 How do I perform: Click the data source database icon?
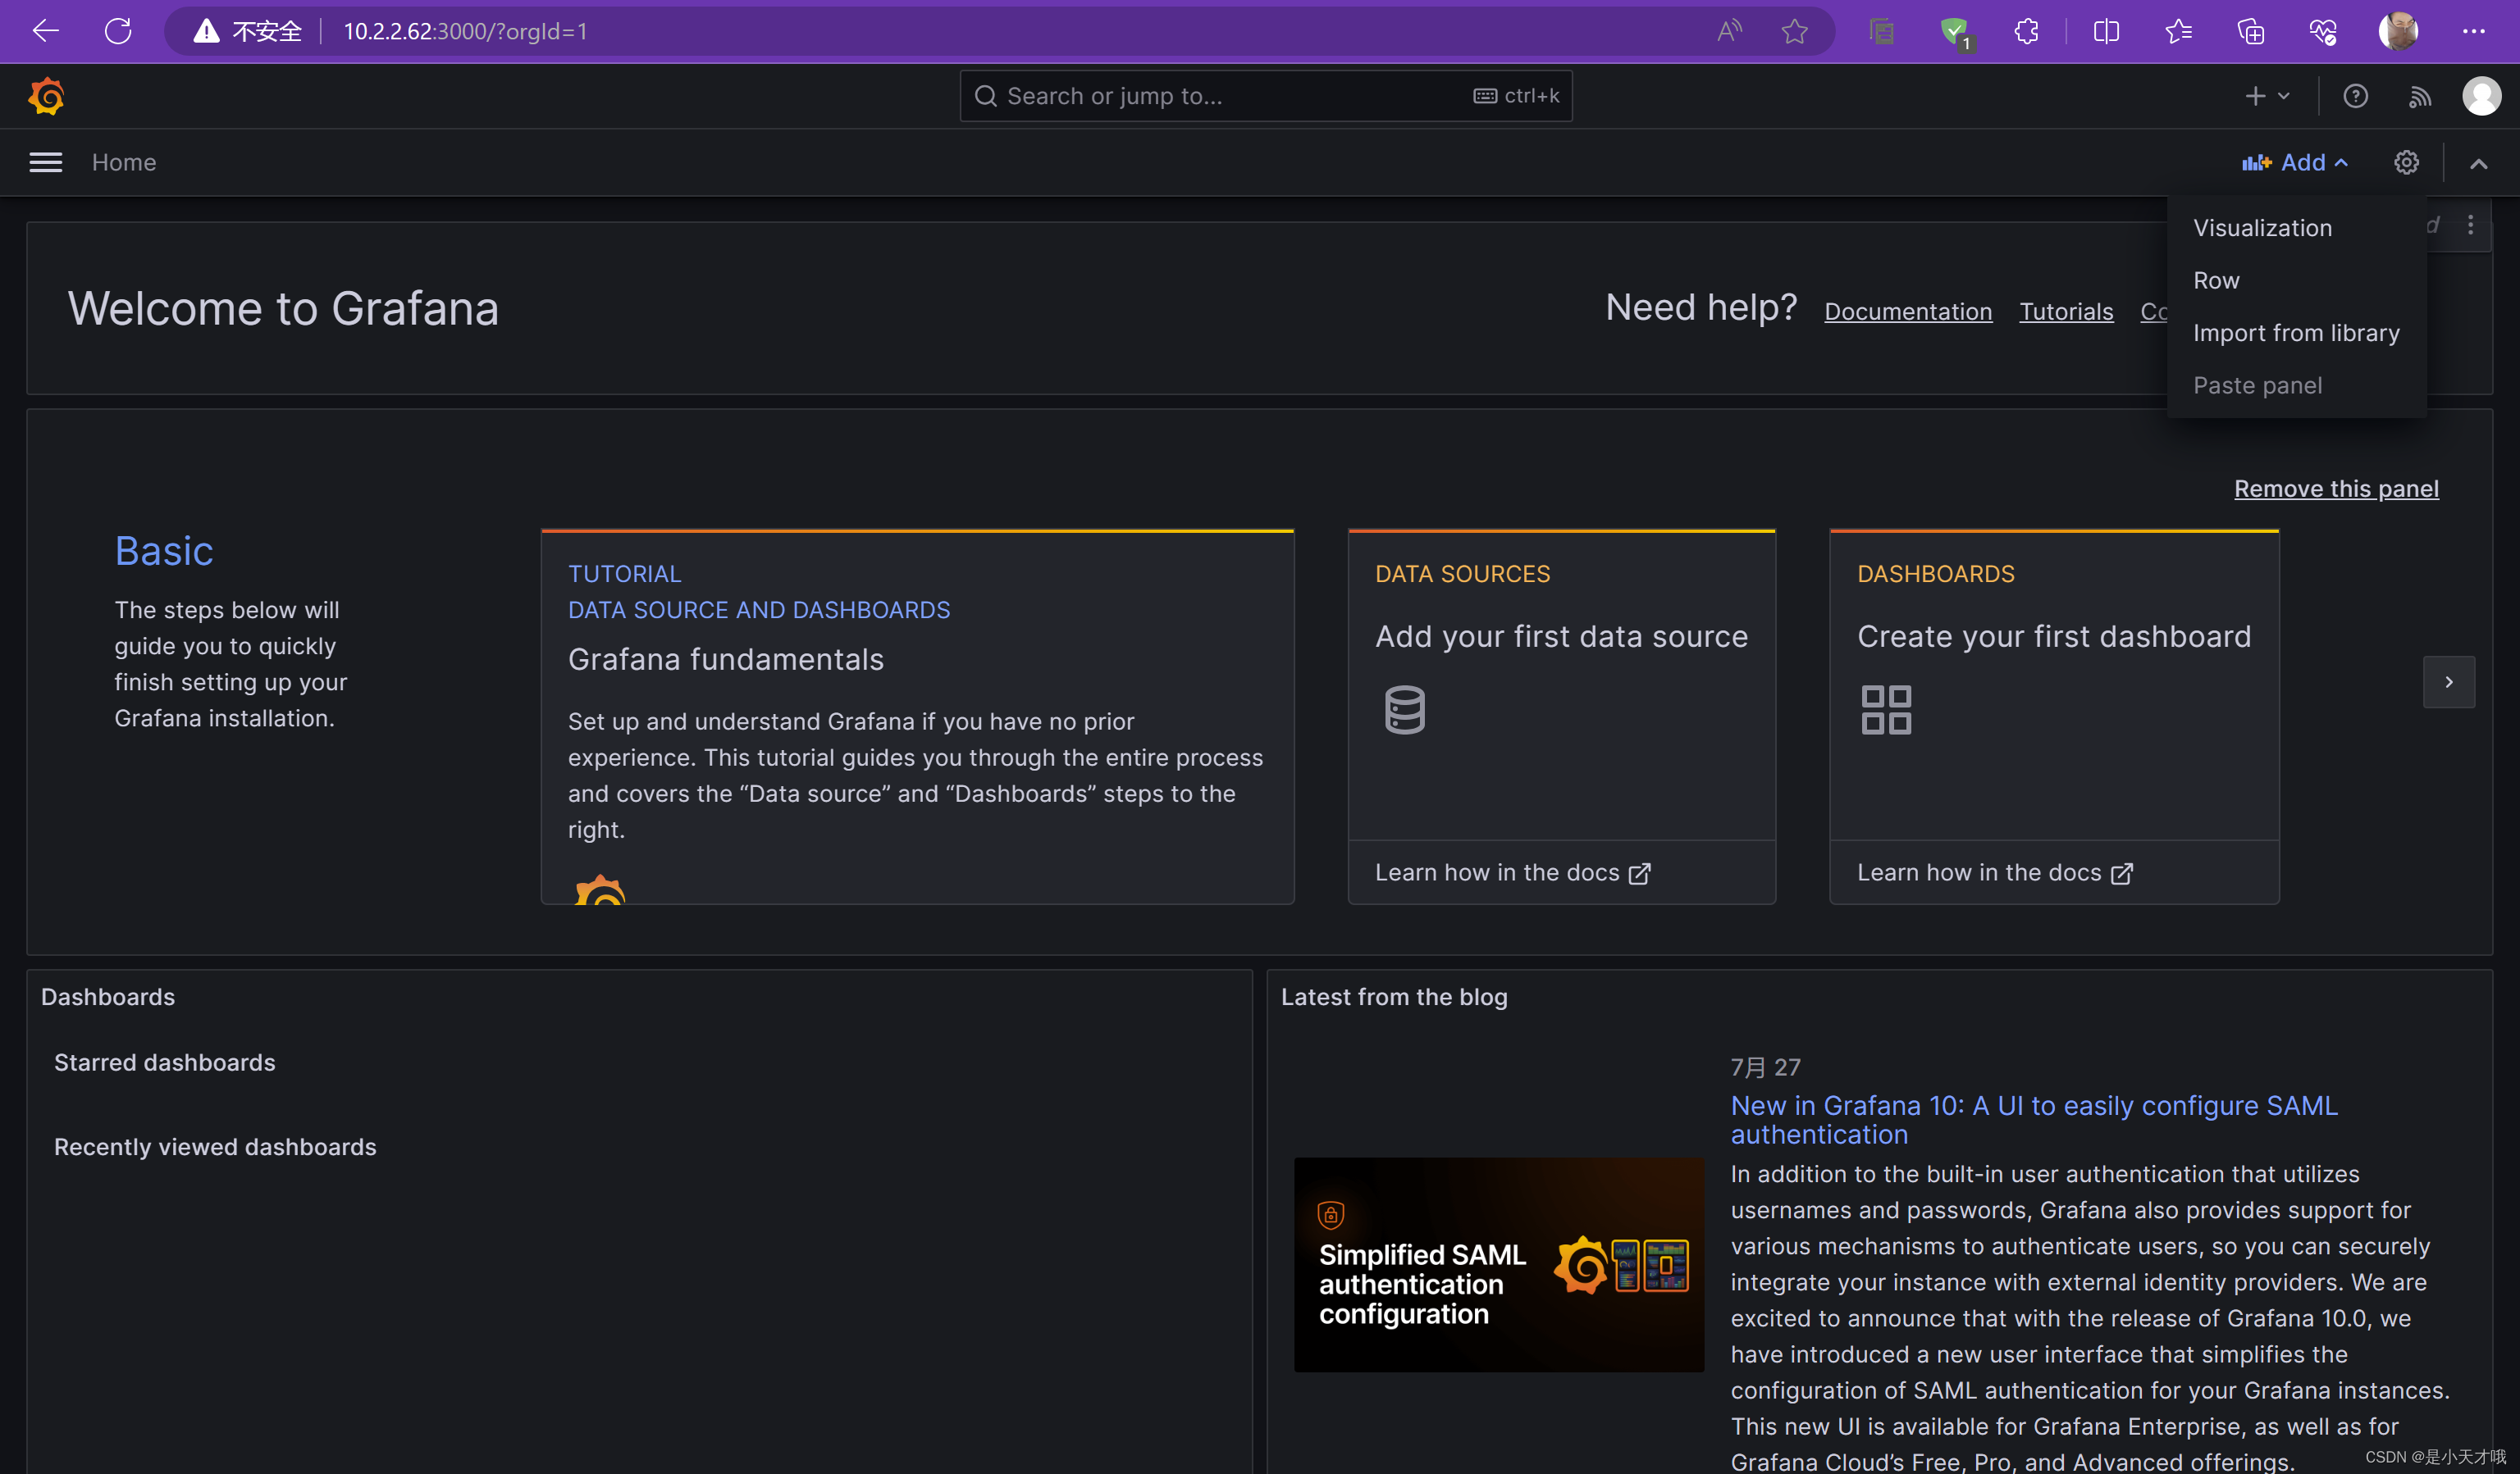[x=1404, y=709]
